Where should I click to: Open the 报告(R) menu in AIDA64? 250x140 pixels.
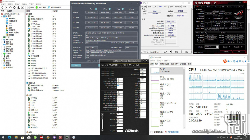(17, 4)
